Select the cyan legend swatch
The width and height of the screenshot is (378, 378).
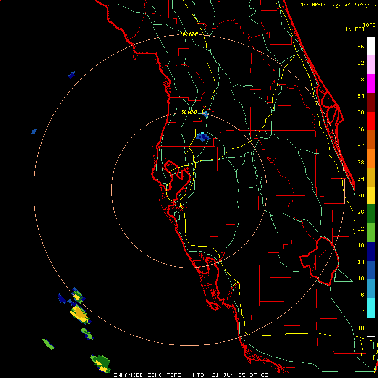pos(371,308)
